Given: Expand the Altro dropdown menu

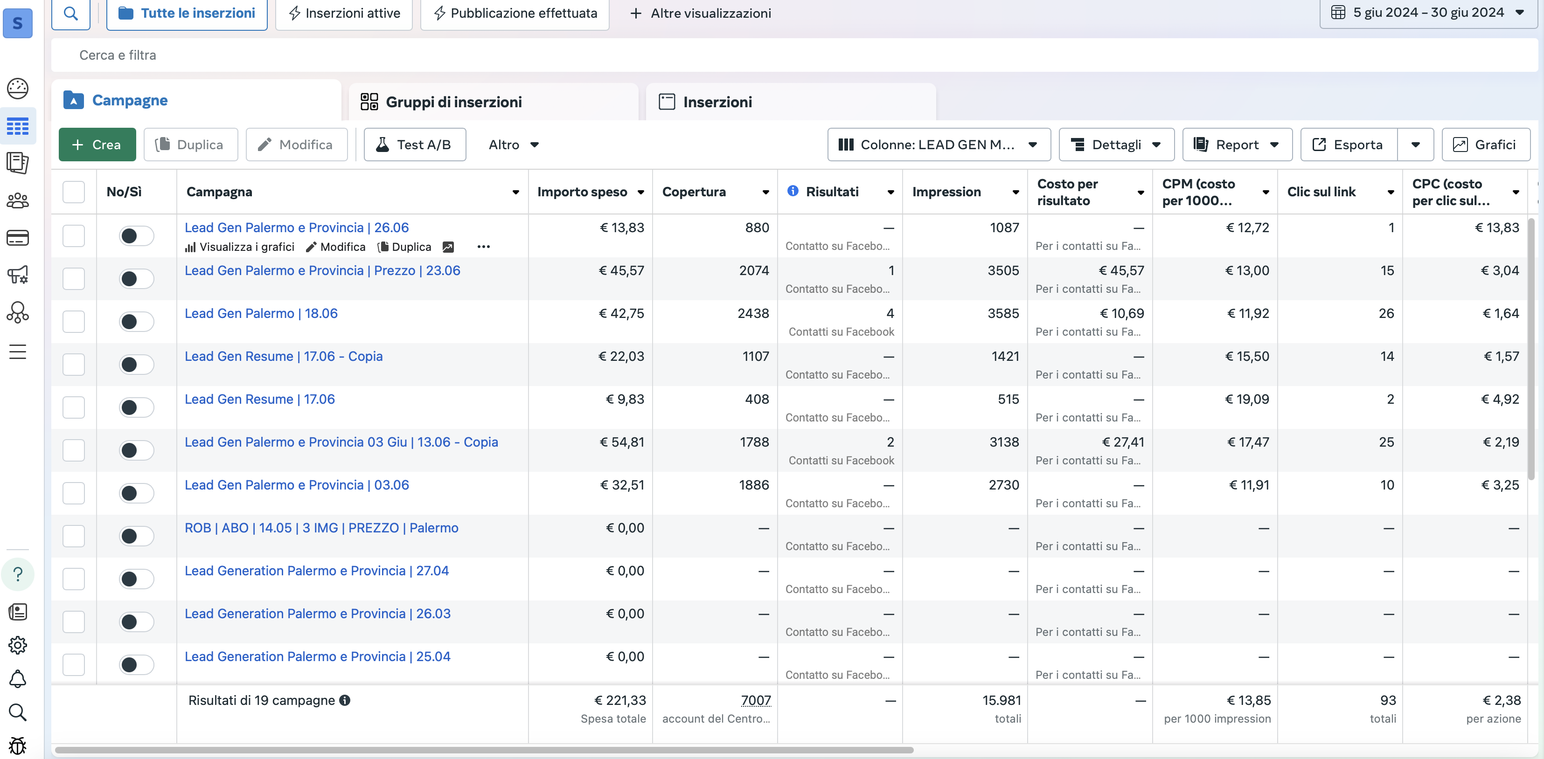Looking at the screenshot, I should pyautogui.click(x=513, y=145).
